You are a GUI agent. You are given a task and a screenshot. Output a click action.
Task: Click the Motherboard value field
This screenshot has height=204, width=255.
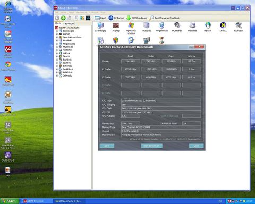click(x=161, y=135)
